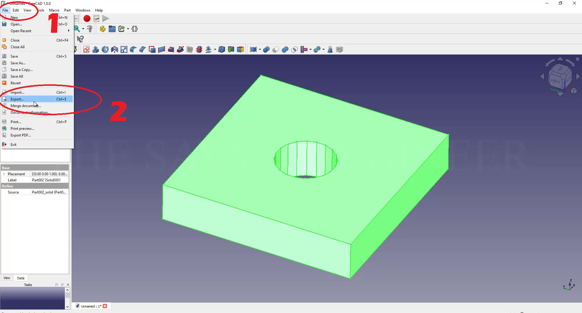Choose Export... from the File menu
Viewport: 582px width, 313px height.
[17, 99]
